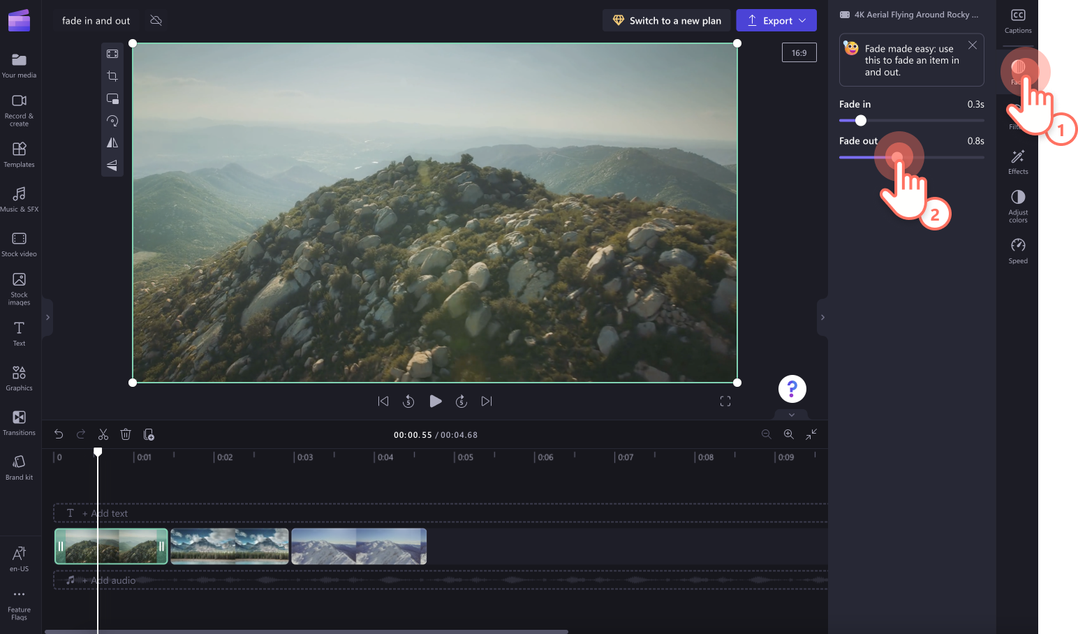Click the Picture-in-picture icon
Viewport: 1078px width, 634px height.
[x=112, y=98]
